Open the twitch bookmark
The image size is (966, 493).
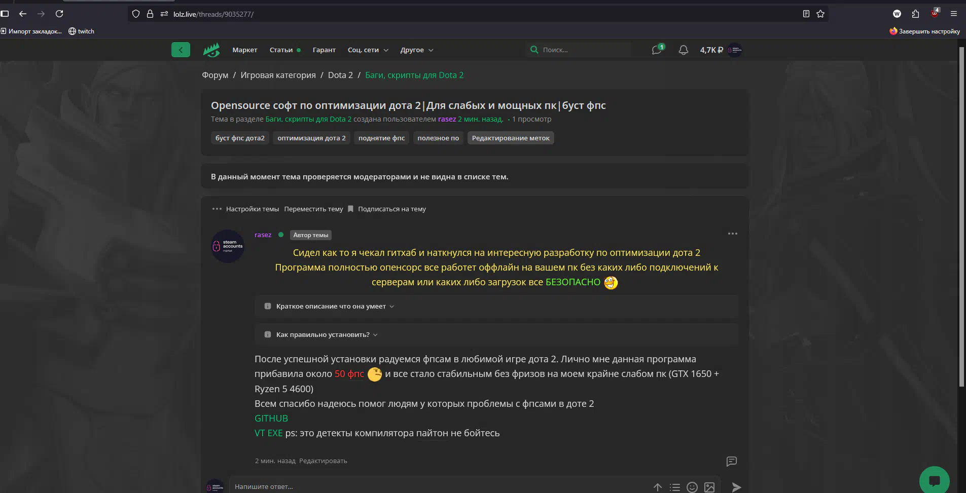82,31
